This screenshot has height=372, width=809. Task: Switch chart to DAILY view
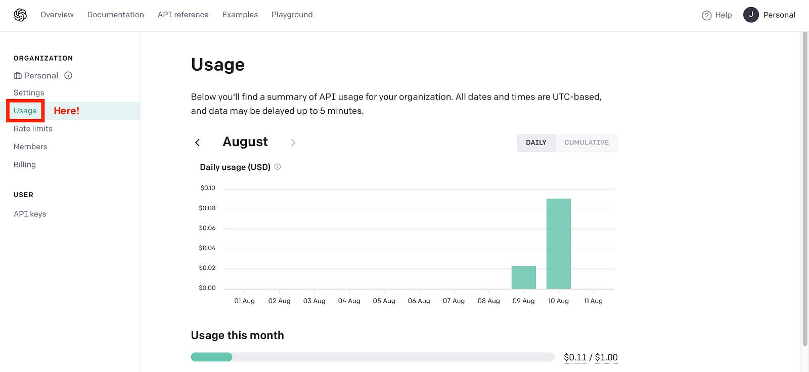[536, 143]
